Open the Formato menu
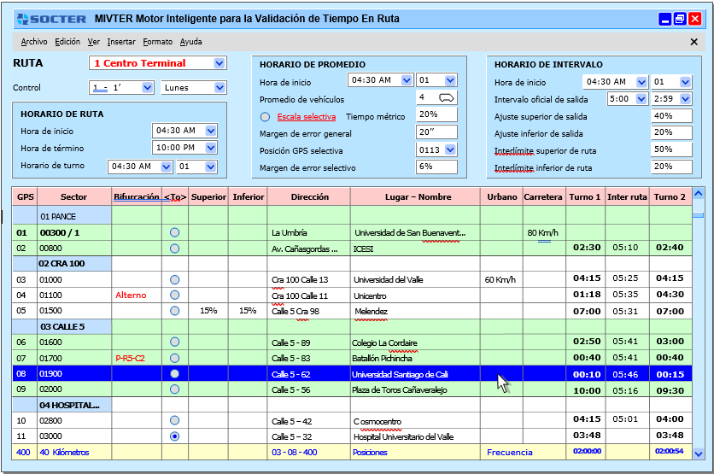The image size is (714, 474). pos(157,42)
